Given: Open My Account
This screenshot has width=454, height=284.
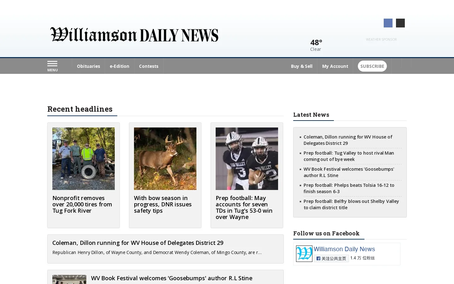Looking at the screenshot, I should pyautogui.click(x=335, y=66).
